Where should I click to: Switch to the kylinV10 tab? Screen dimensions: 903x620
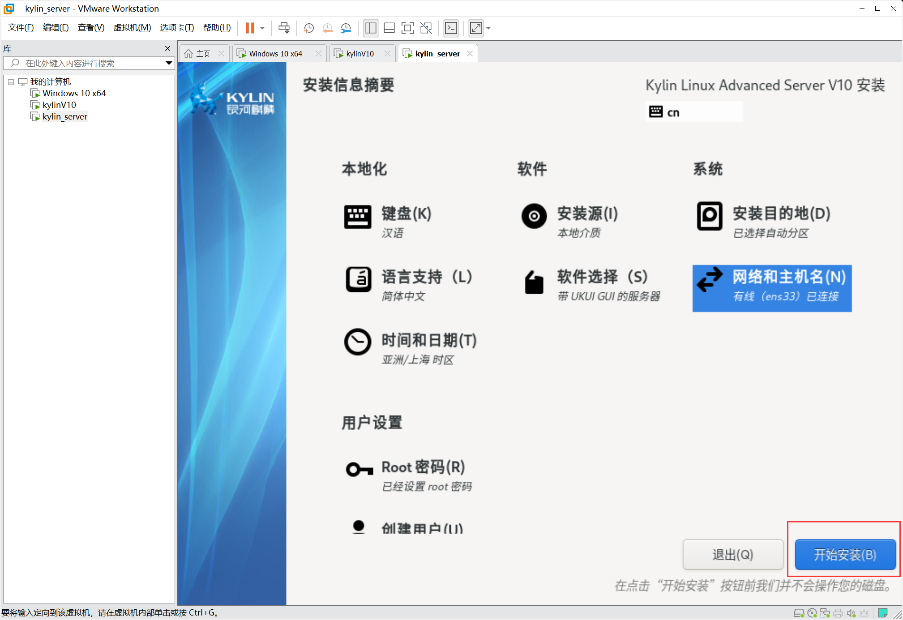(x=360, y=54)
